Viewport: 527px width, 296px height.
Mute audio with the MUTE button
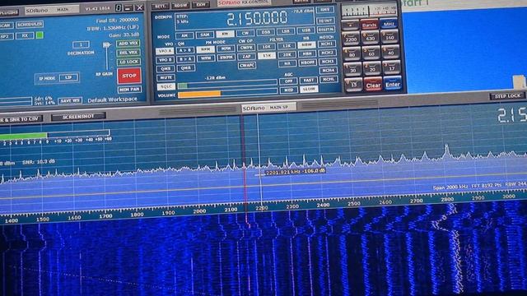click(166, 78)
